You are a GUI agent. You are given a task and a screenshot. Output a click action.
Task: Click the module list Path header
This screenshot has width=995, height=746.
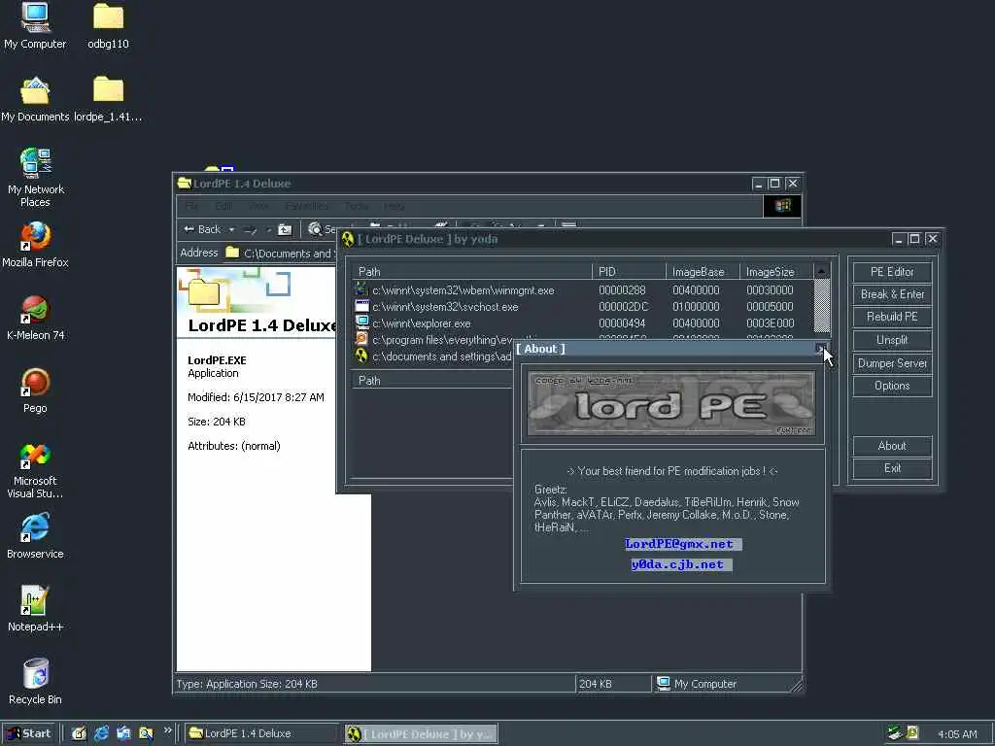[x=432, y=380]
